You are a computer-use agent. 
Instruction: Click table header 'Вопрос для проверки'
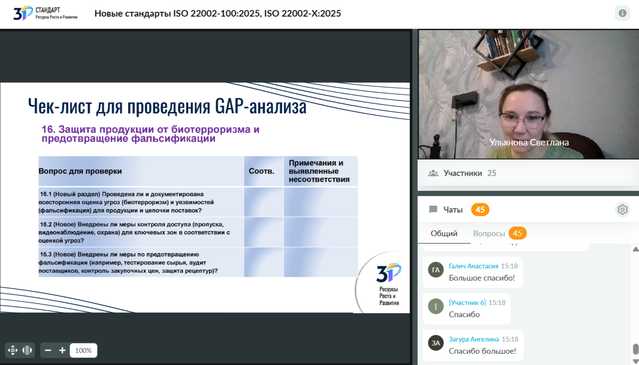(80, 171)
